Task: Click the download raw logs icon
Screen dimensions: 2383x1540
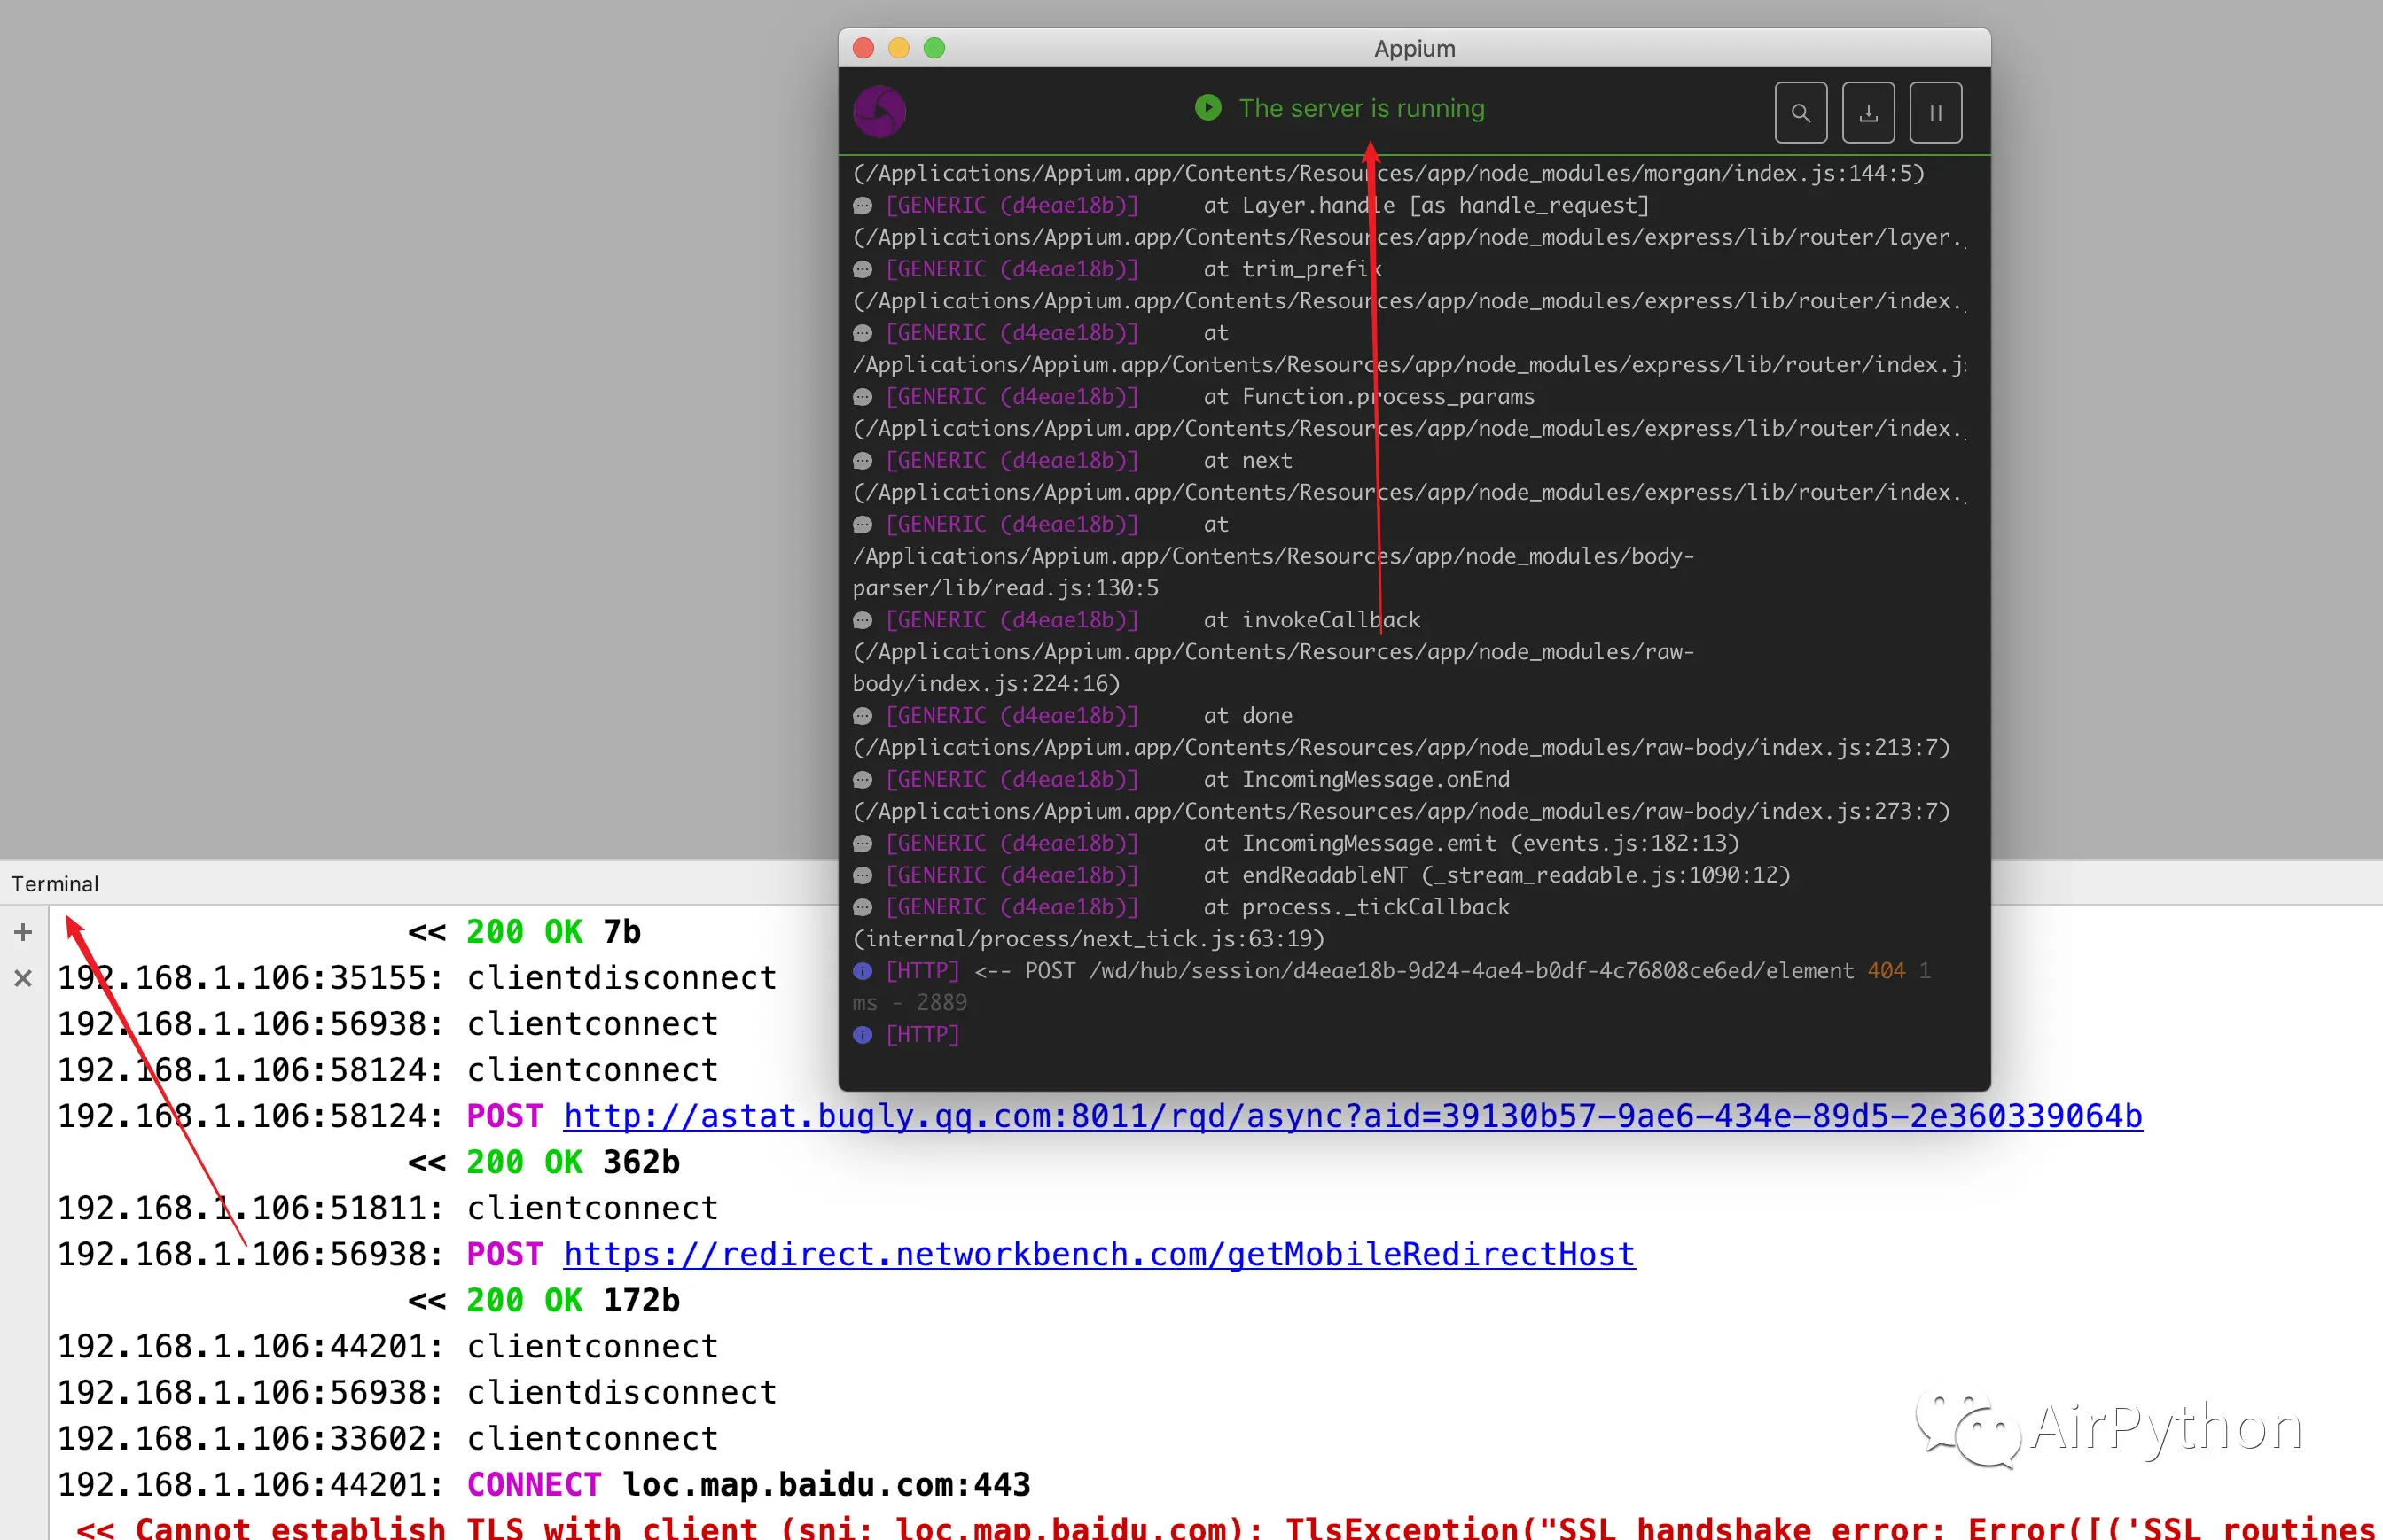Action: click(1868, 113)
